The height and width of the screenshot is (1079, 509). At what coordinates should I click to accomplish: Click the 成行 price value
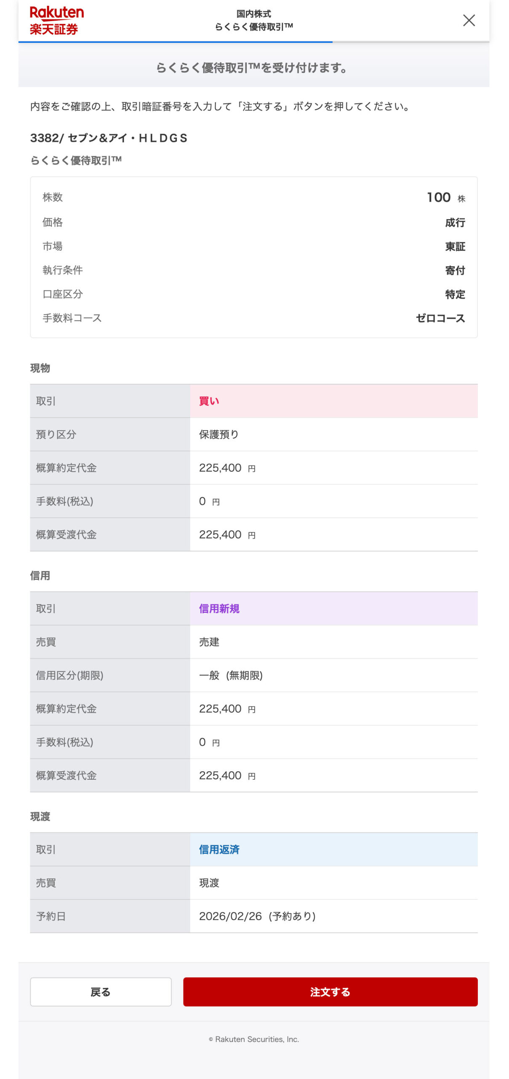455,223
